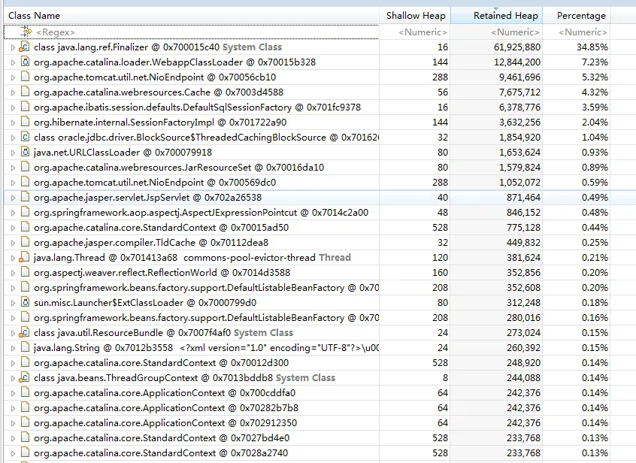Click percentage value 7.23%
The image size is (636, 463).
pos(595,62)
